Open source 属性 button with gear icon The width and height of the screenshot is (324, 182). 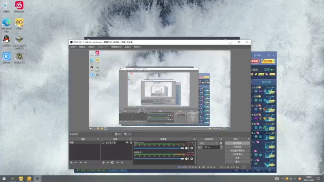[118, 134]
